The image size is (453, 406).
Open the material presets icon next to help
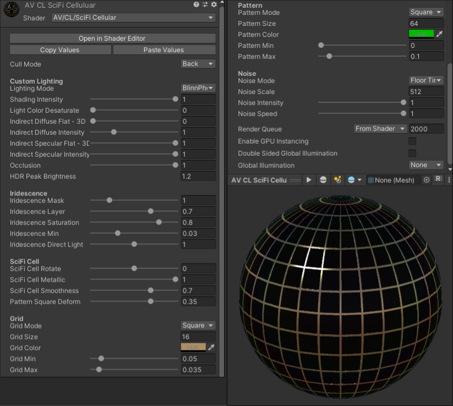pyautogui.click(x=205, y=4)
